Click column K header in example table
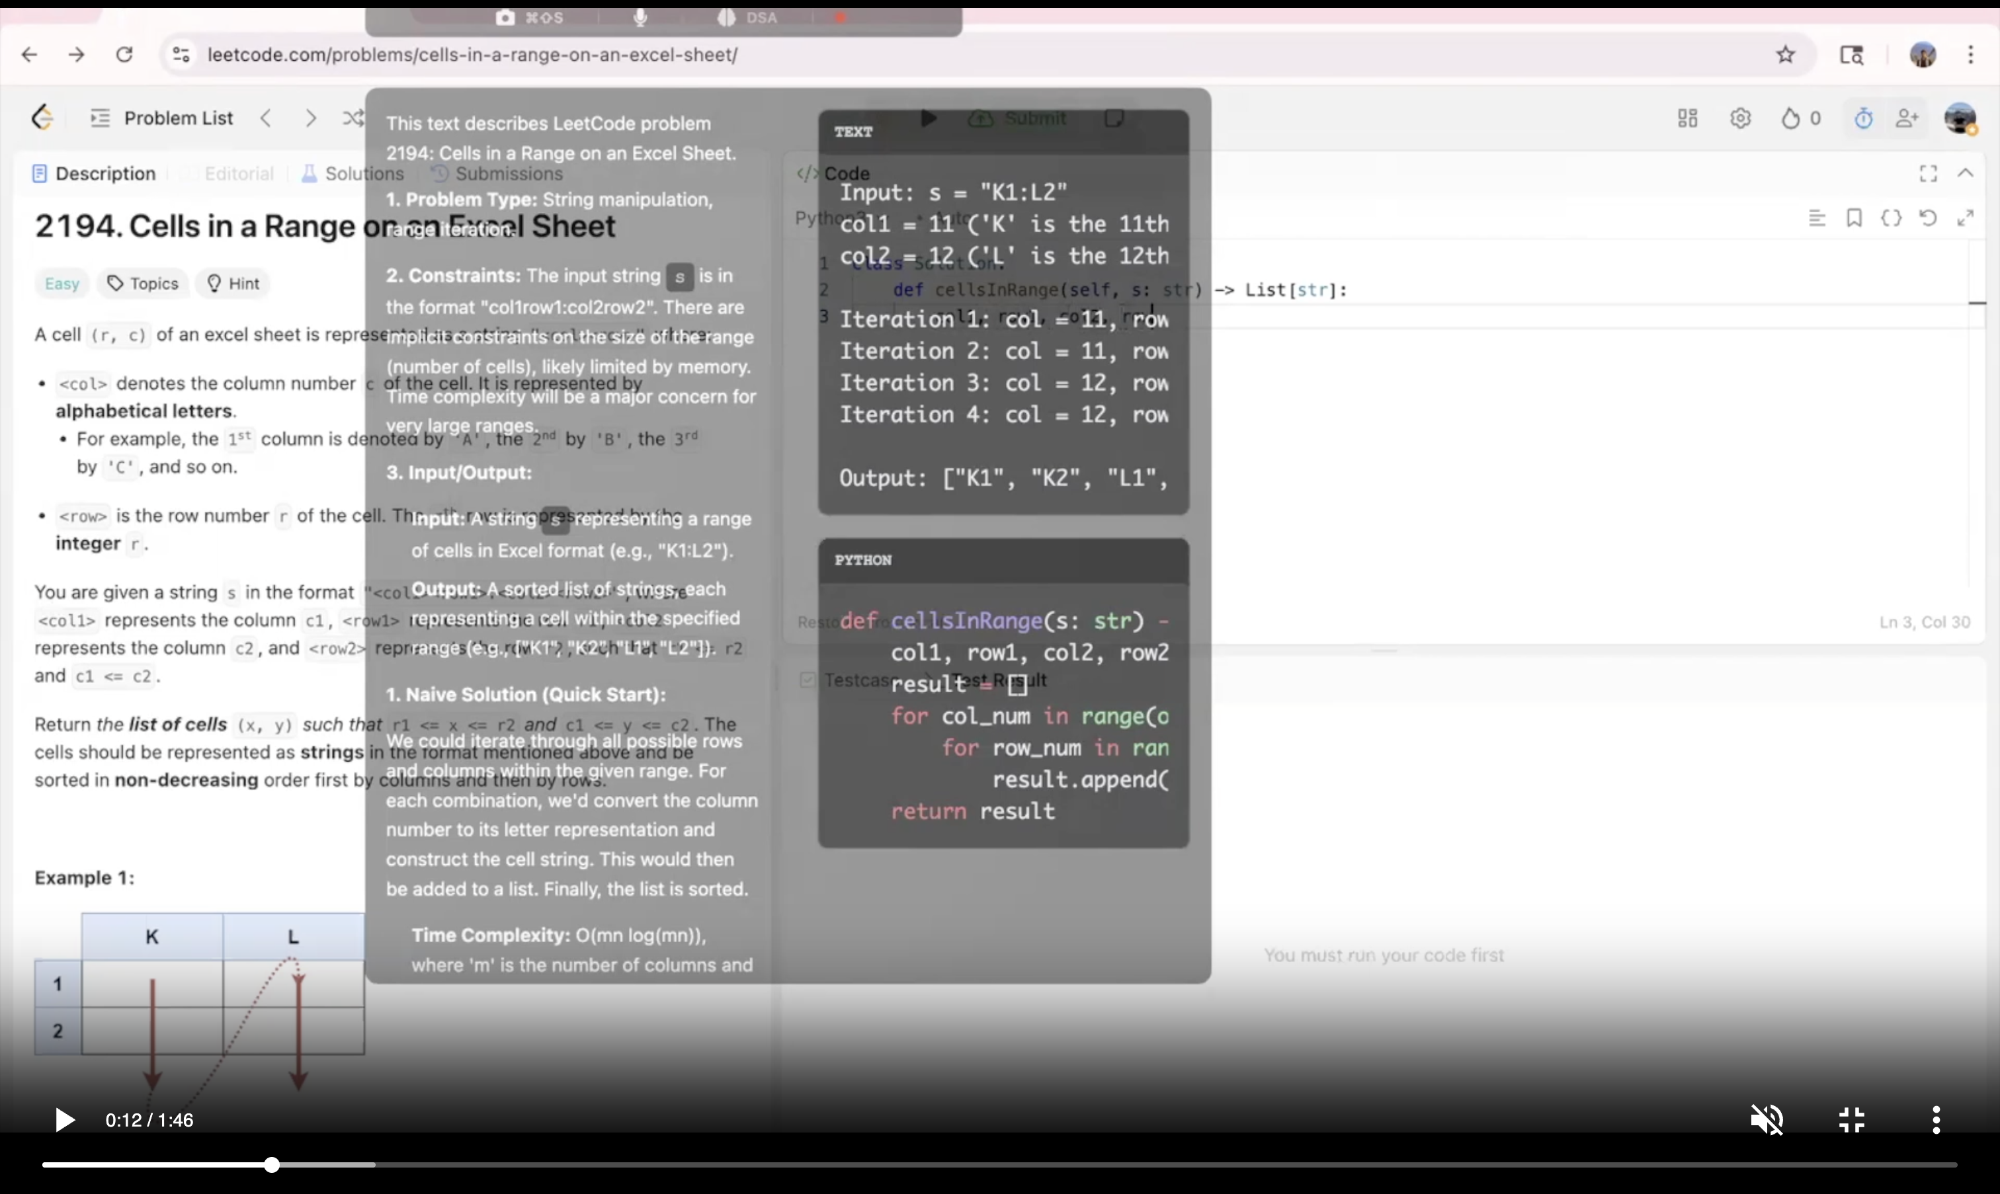2000x1194 pixels. pos(152,937)
